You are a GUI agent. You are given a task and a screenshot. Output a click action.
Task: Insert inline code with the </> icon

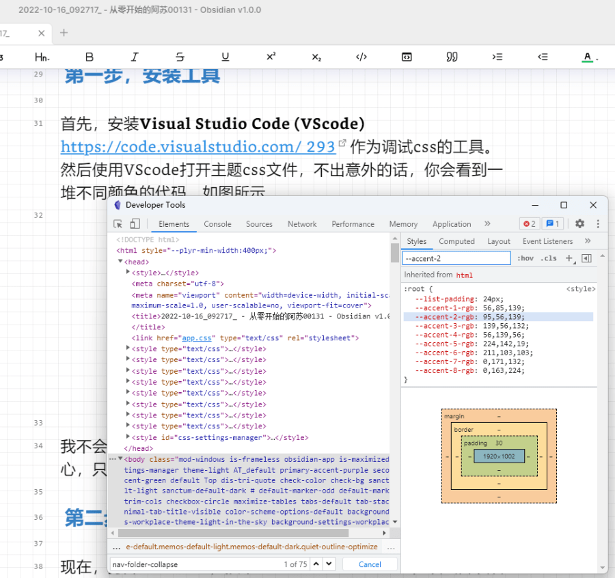(x=361, y=57)
